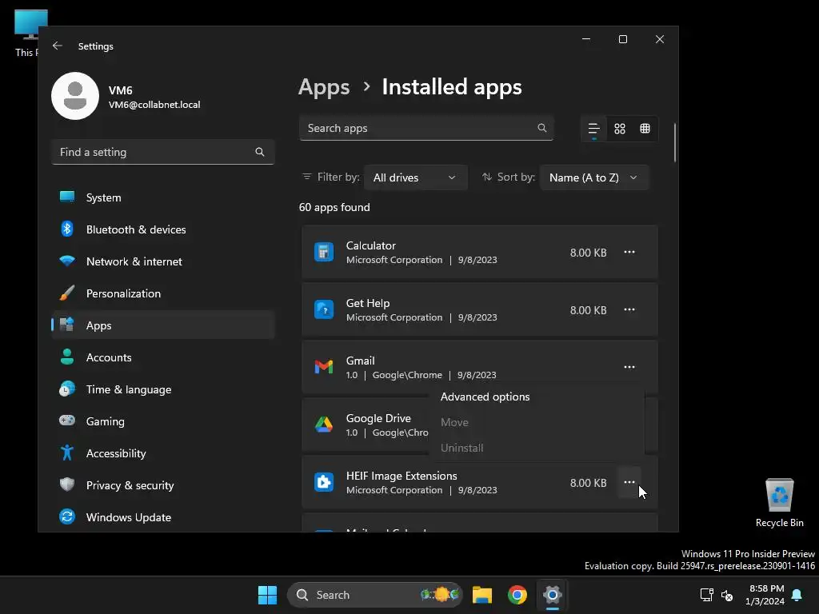
Task: Click the Apps breadcrumb link
Action: (324, 87)
